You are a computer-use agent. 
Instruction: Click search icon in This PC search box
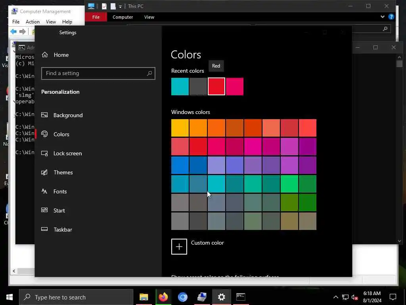click(x=385, y=29)
